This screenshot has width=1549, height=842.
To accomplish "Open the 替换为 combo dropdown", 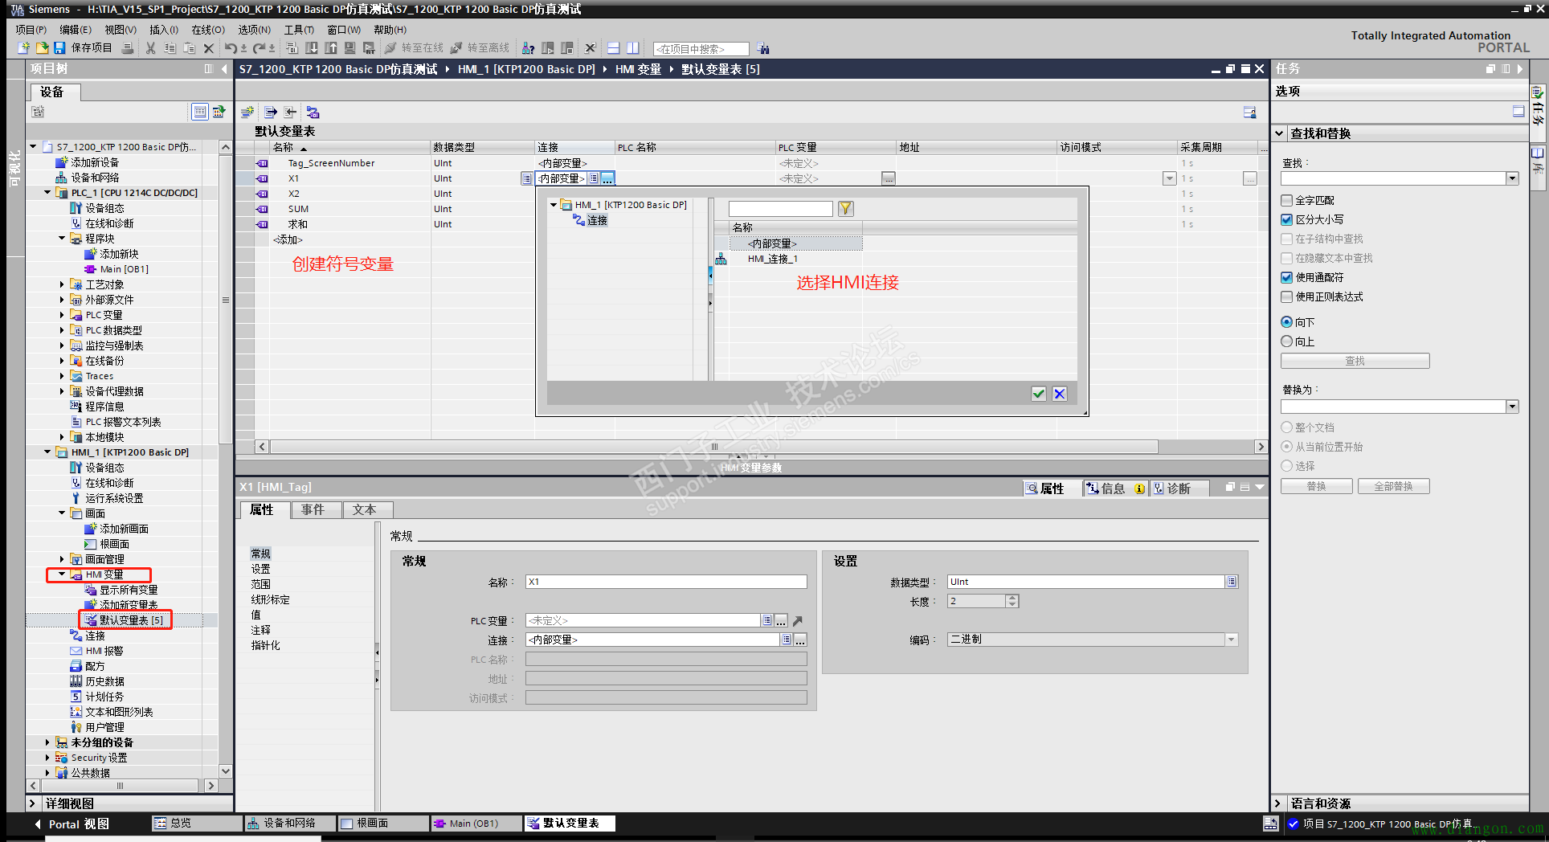I will pyautogui.click(x=1513, y=407).
